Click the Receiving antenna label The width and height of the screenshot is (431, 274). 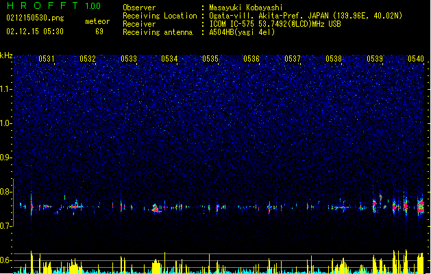pos(158,32)
